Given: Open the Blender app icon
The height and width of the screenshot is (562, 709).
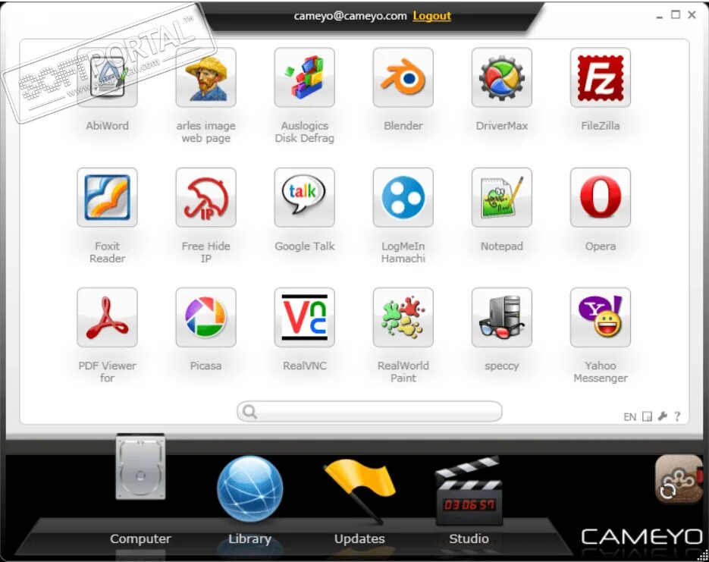Looking at the screenshot, I should [x=403, y=77].
